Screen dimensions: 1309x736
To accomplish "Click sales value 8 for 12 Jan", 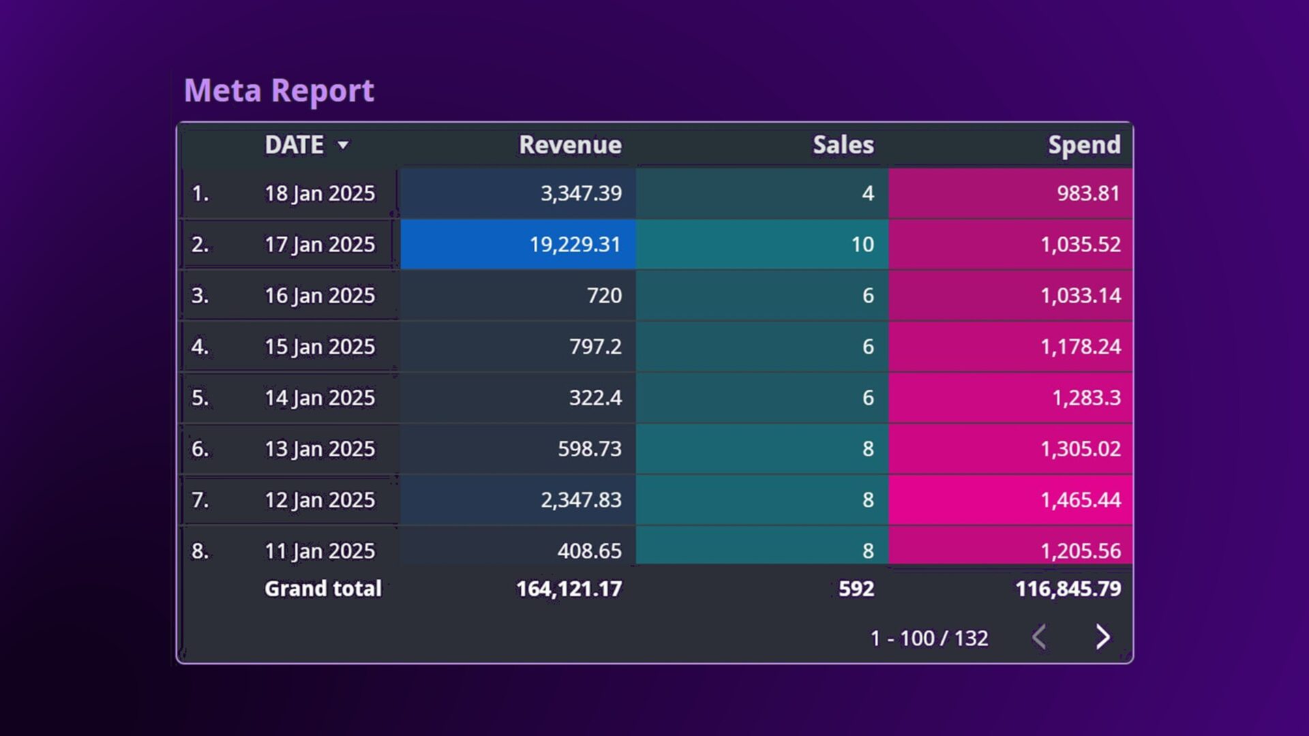I will (x=868, y=500).
